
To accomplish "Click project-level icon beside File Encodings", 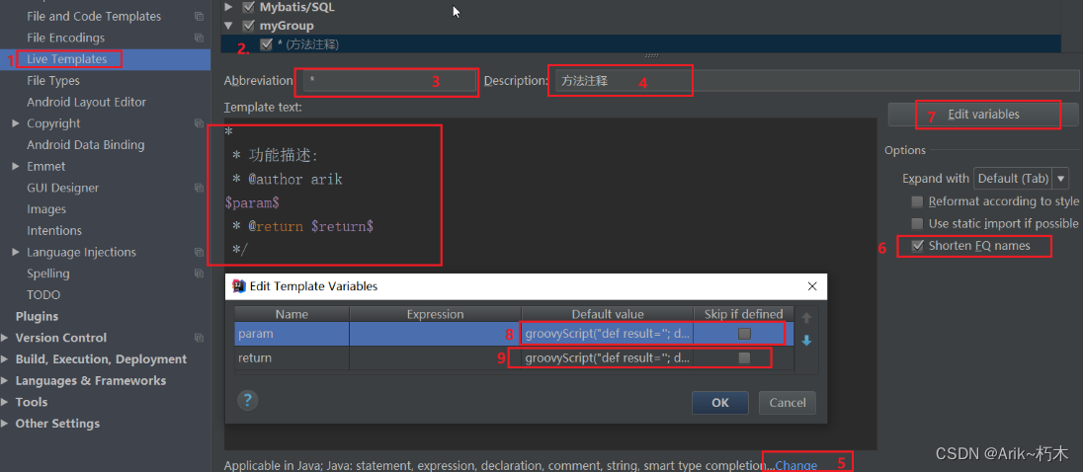I will click(200, 38).
